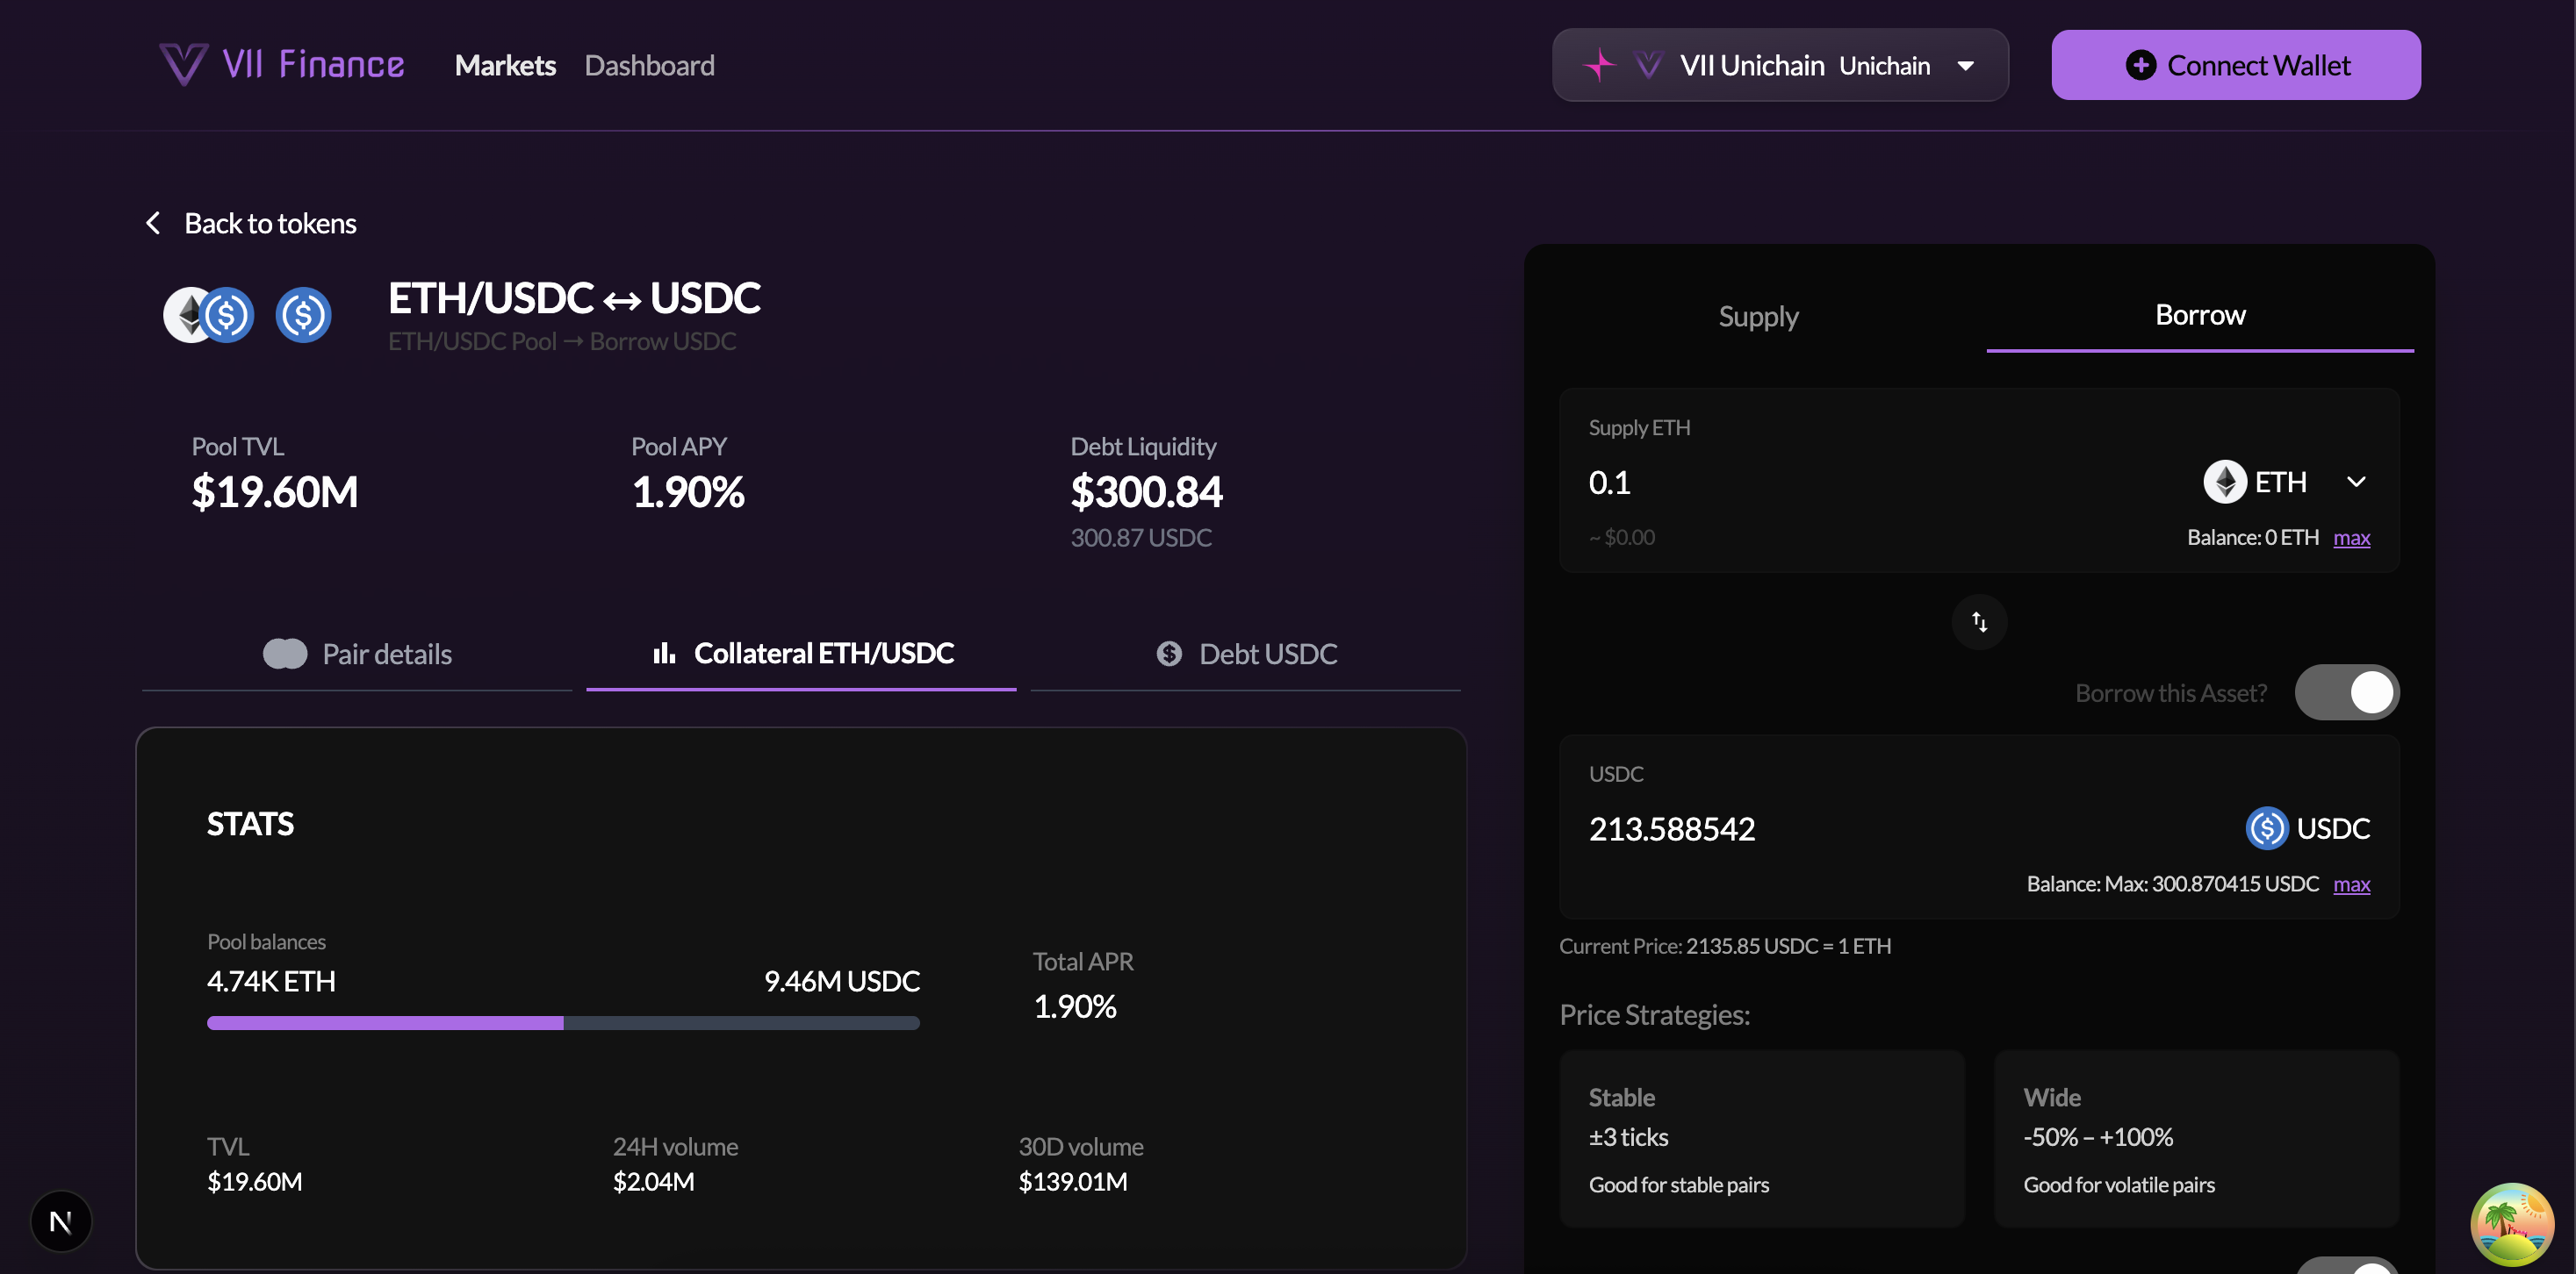The image size is (2576, 1274).
Task: Click the round N badge icon
Action: (61, 1221)
